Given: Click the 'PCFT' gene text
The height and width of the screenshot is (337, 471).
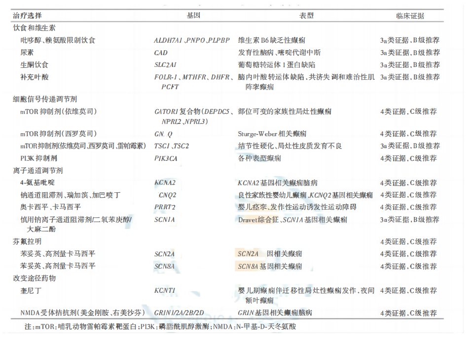Looking at the screenshot, I should [170, 87].
